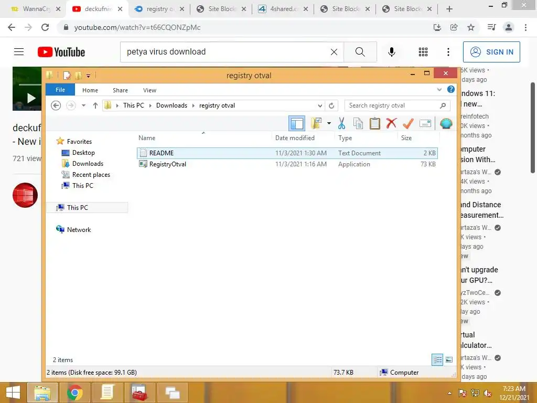Click the Paste clipboard icon in Explorer toolbar
The image size is (537, 403).
pos(374,123)
